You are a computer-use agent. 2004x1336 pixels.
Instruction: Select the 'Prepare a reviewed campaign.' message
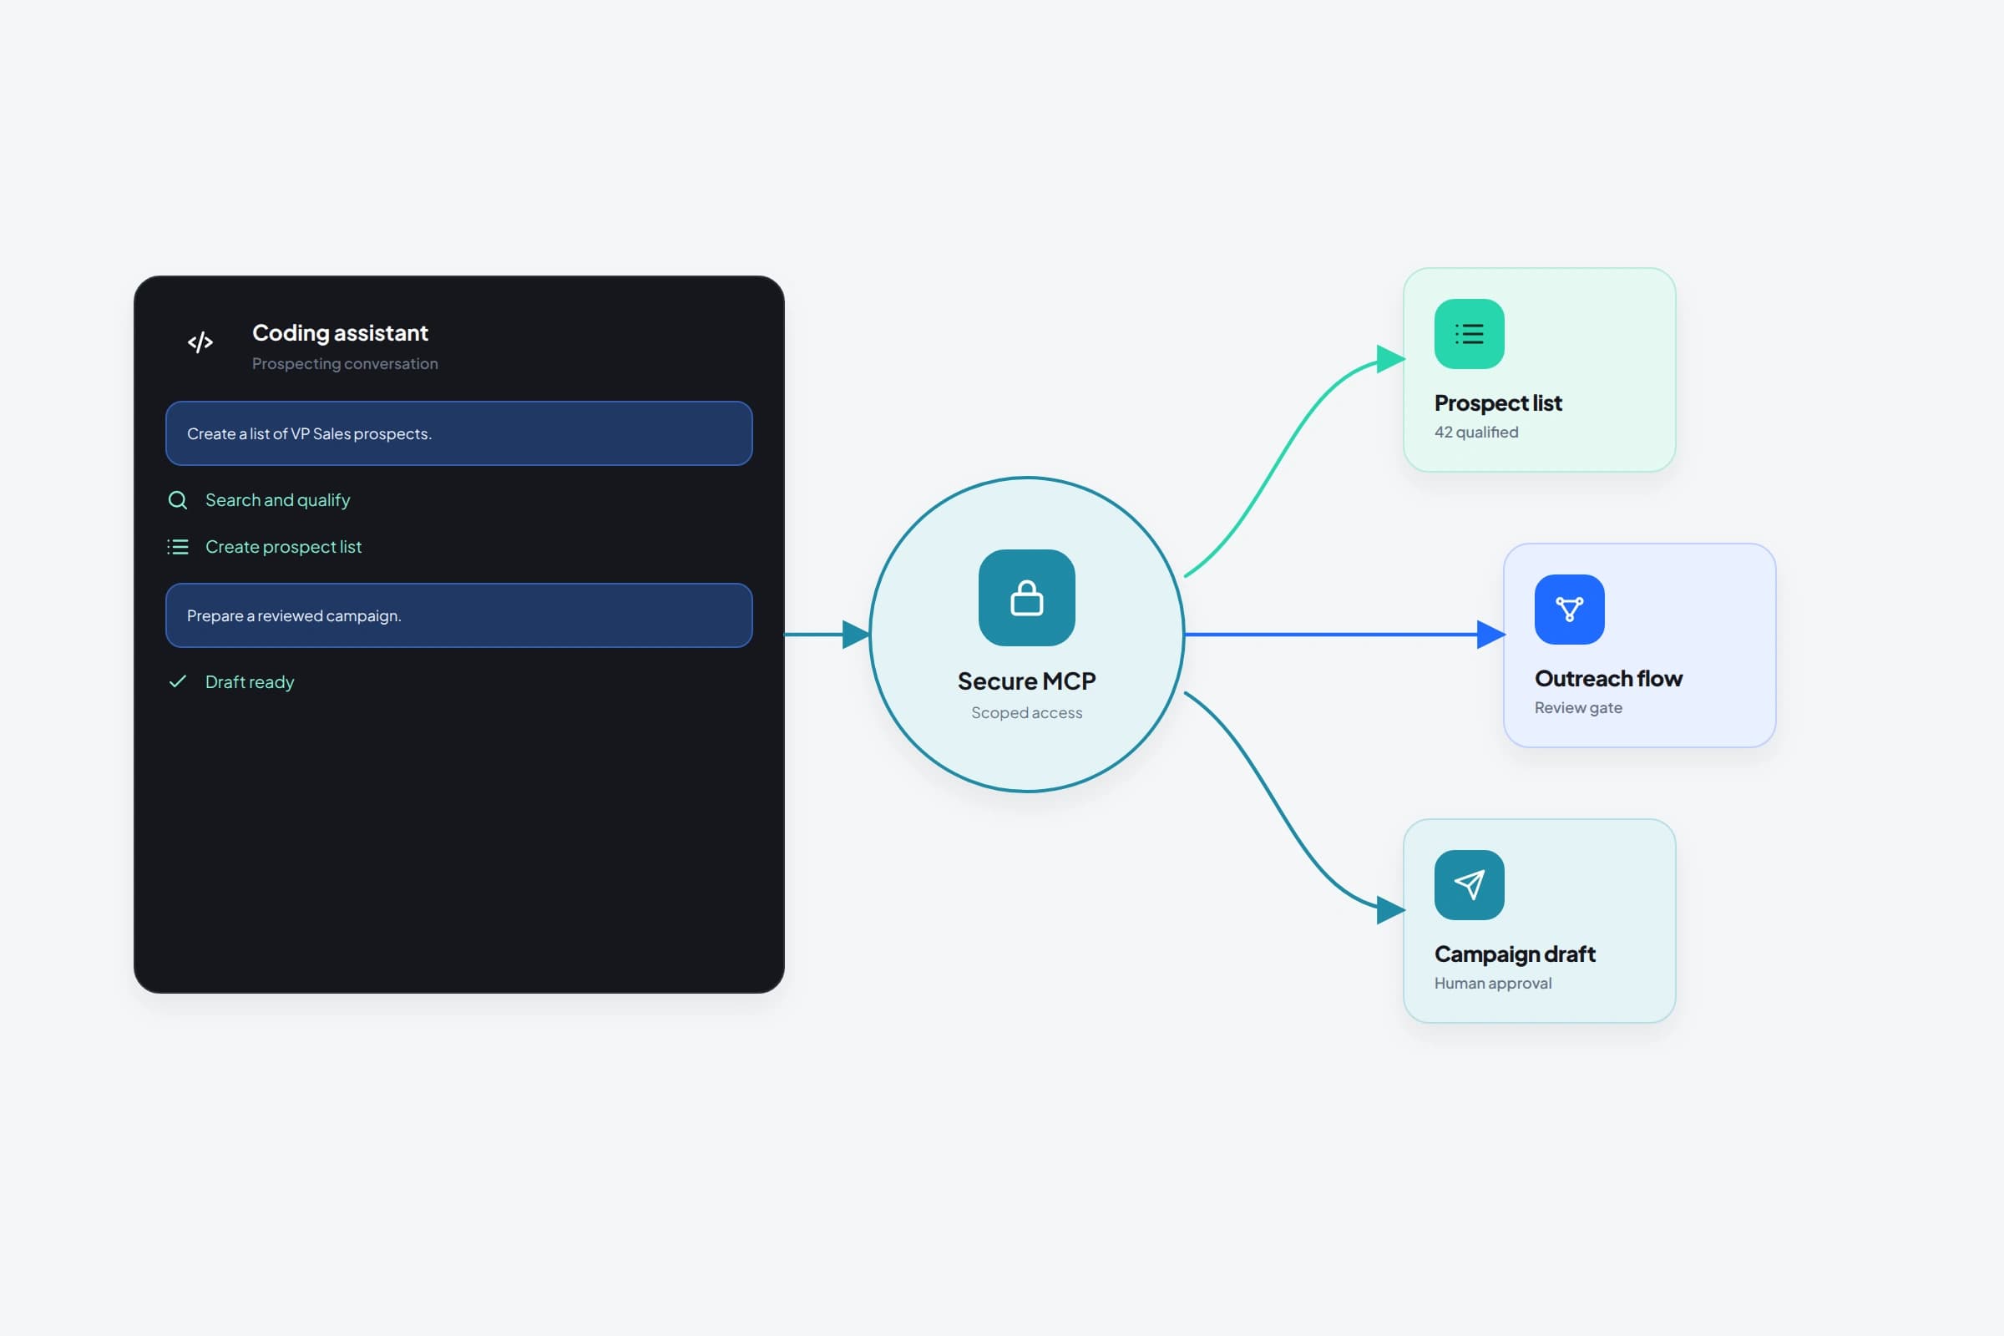click(458, 615)
